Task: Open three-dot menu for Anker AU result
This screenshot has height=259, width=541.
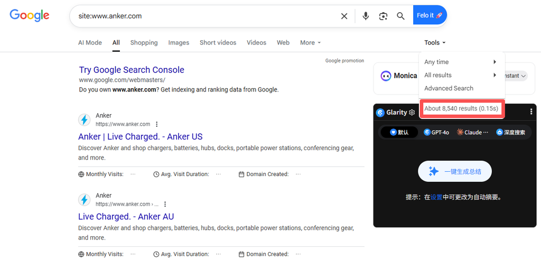Action: 165,204
